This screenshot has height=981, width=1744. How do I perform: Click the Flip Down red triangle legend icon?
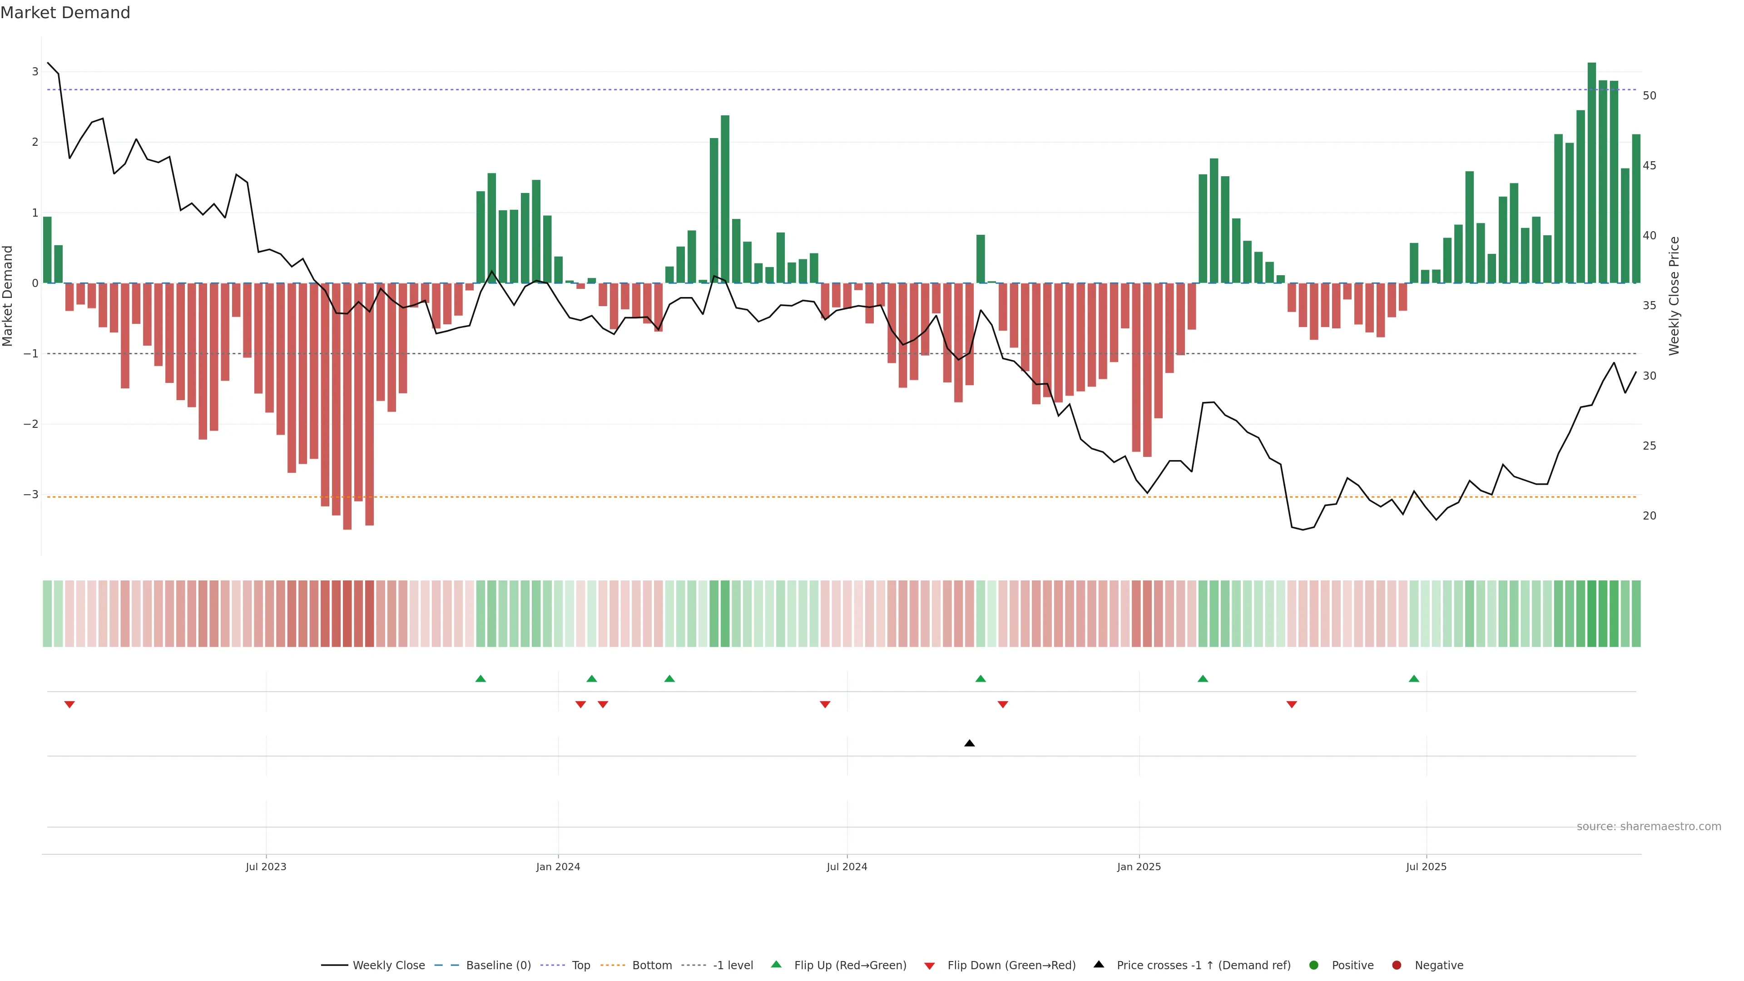[930, 966]
